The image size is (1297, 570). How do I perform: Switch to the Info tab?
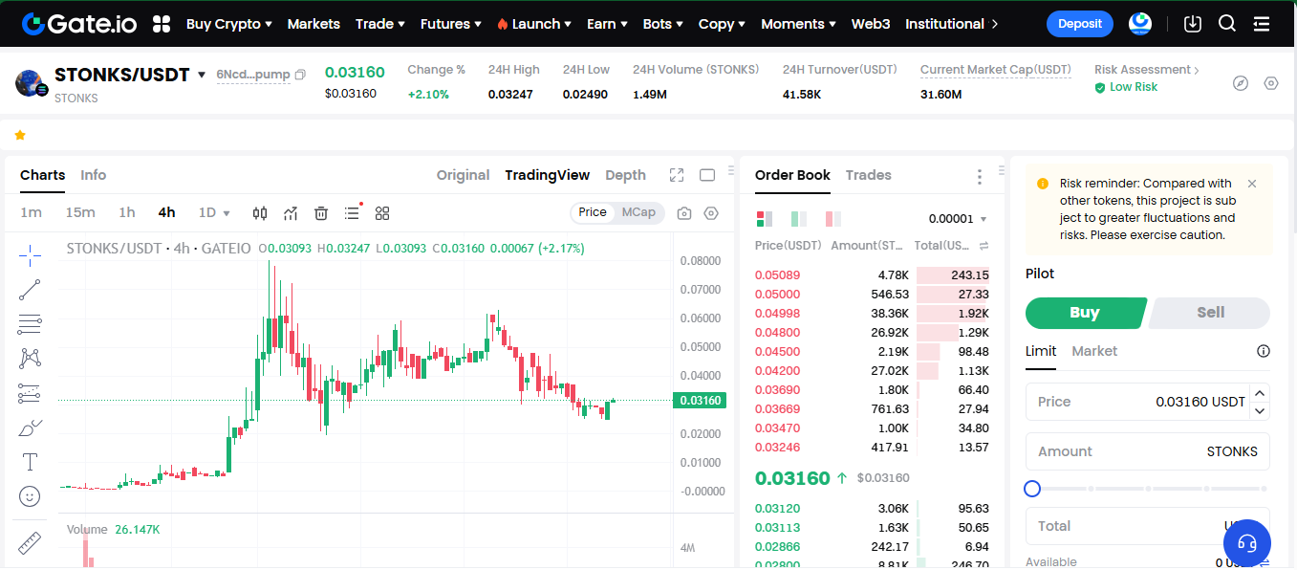(x=94, y=175)
